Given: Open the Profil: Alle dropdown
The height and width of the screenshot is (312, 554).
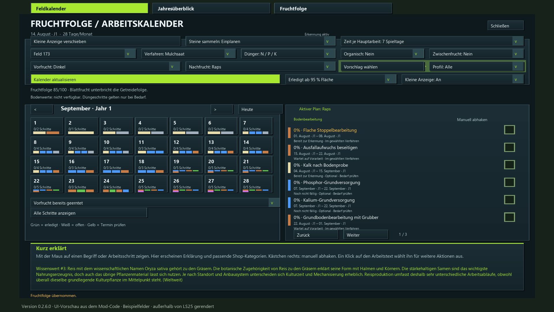Looking at the screenshot, I should coord(476,66).
